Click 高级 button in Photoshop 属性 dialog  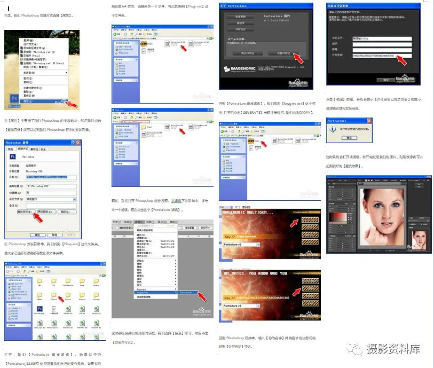click(x=67, y=212)
